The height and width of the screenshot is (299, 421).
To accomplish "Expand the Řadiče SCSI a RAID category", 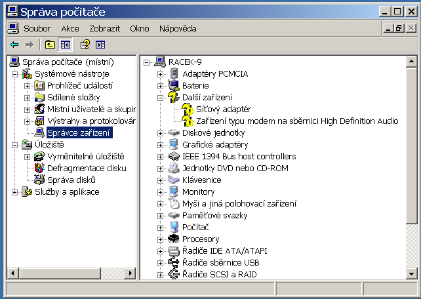I will coord(160,275).
